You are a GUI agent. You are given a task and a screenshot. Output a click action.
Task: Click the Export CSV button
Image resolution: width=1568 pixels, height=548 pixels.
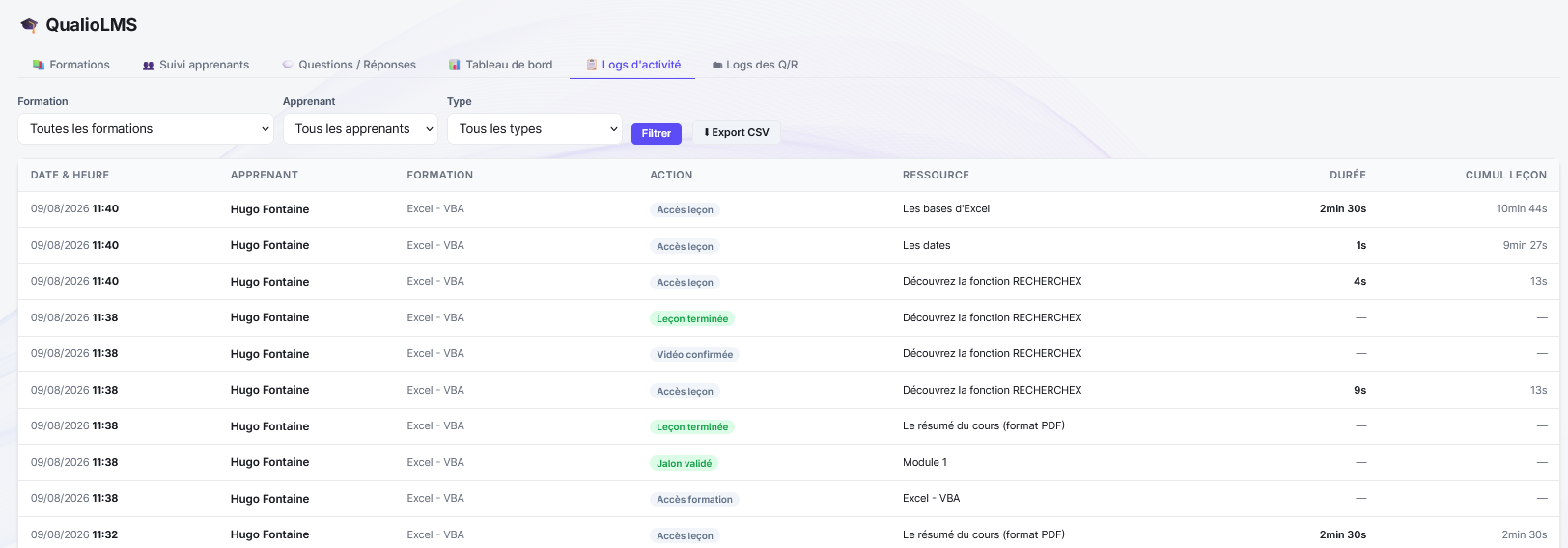pos(737,132)
